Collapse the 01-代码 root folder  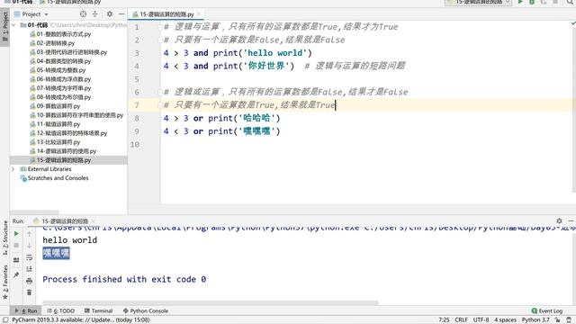(x=13, y=25)
